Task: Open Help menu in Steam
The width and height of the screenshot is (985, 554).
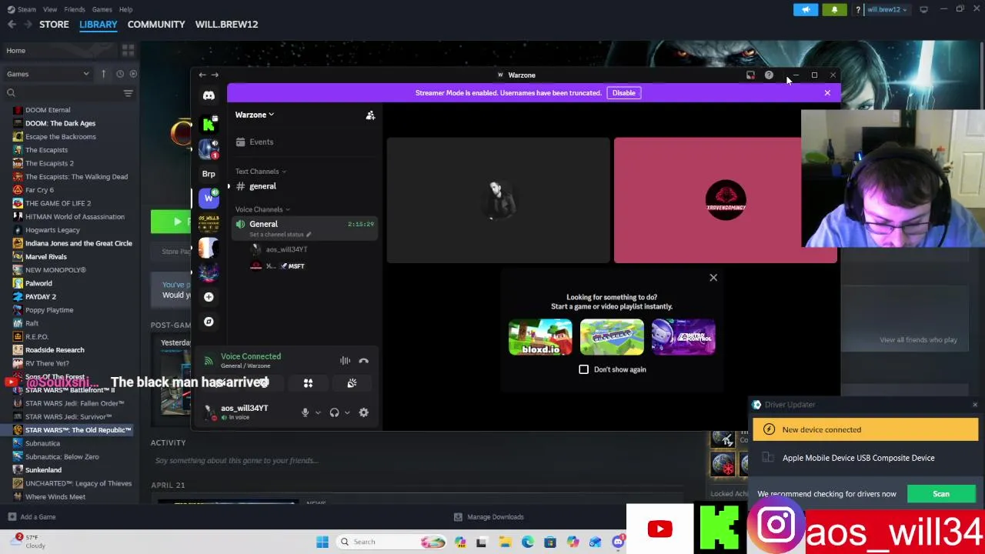Action: coord(125,9)
